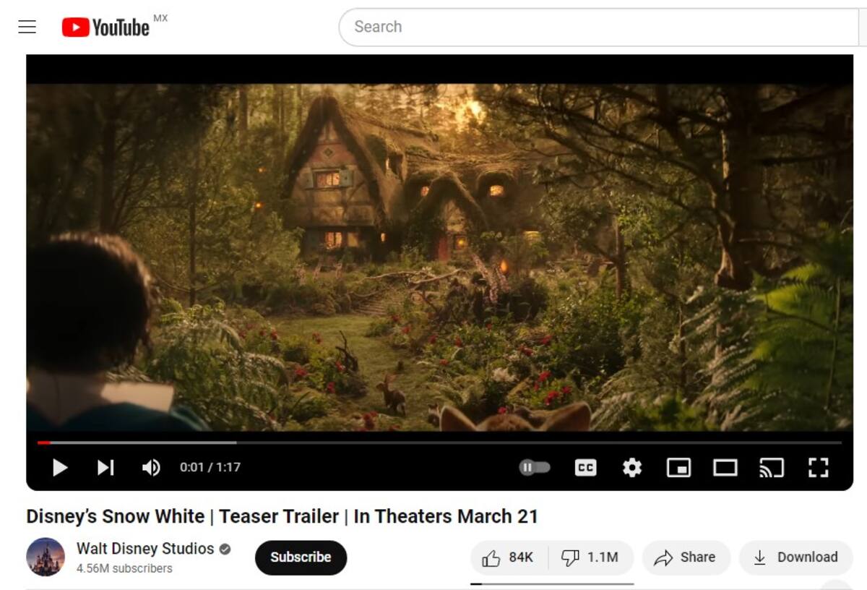Dislike the video showing 1.1M
This screenshot has height=590, width=867.
click(x=591, y=557)
